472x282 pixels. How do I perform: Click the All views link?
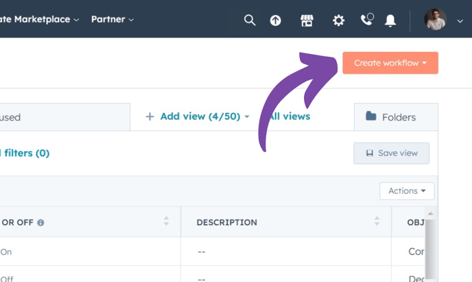click(x=291, y=116)
